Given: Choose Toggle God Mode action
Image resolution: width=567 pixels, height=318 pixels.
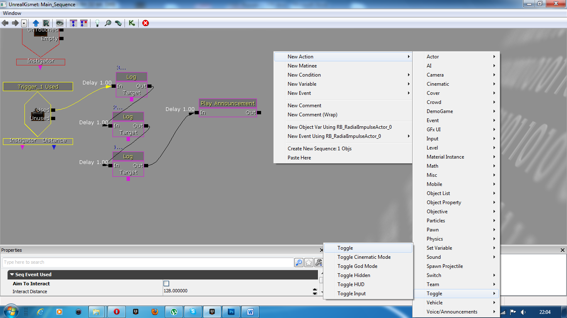Looking at the screenshot, I should click(368, 266).
